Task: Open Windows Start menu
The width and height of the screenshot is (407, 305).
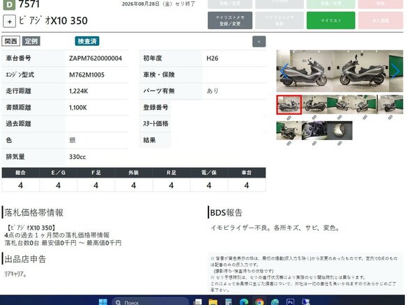Action: point(103,302)
